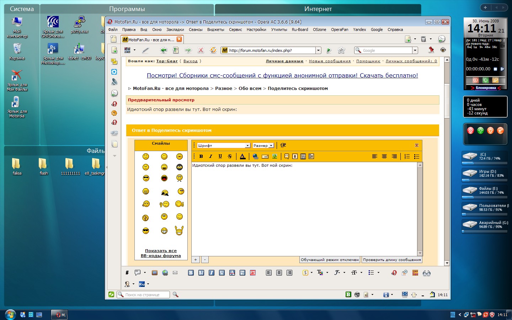The width and height of the screenshot is (512, 320).
Task: Open the Личные данные link
Action: point(284,61)
